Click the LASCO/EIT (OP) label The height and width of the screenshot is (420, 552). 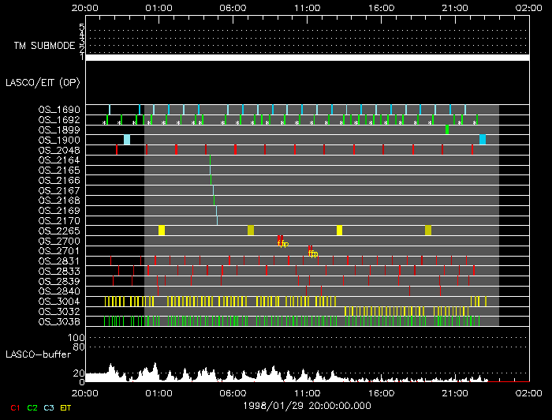[x=43, y=83]
